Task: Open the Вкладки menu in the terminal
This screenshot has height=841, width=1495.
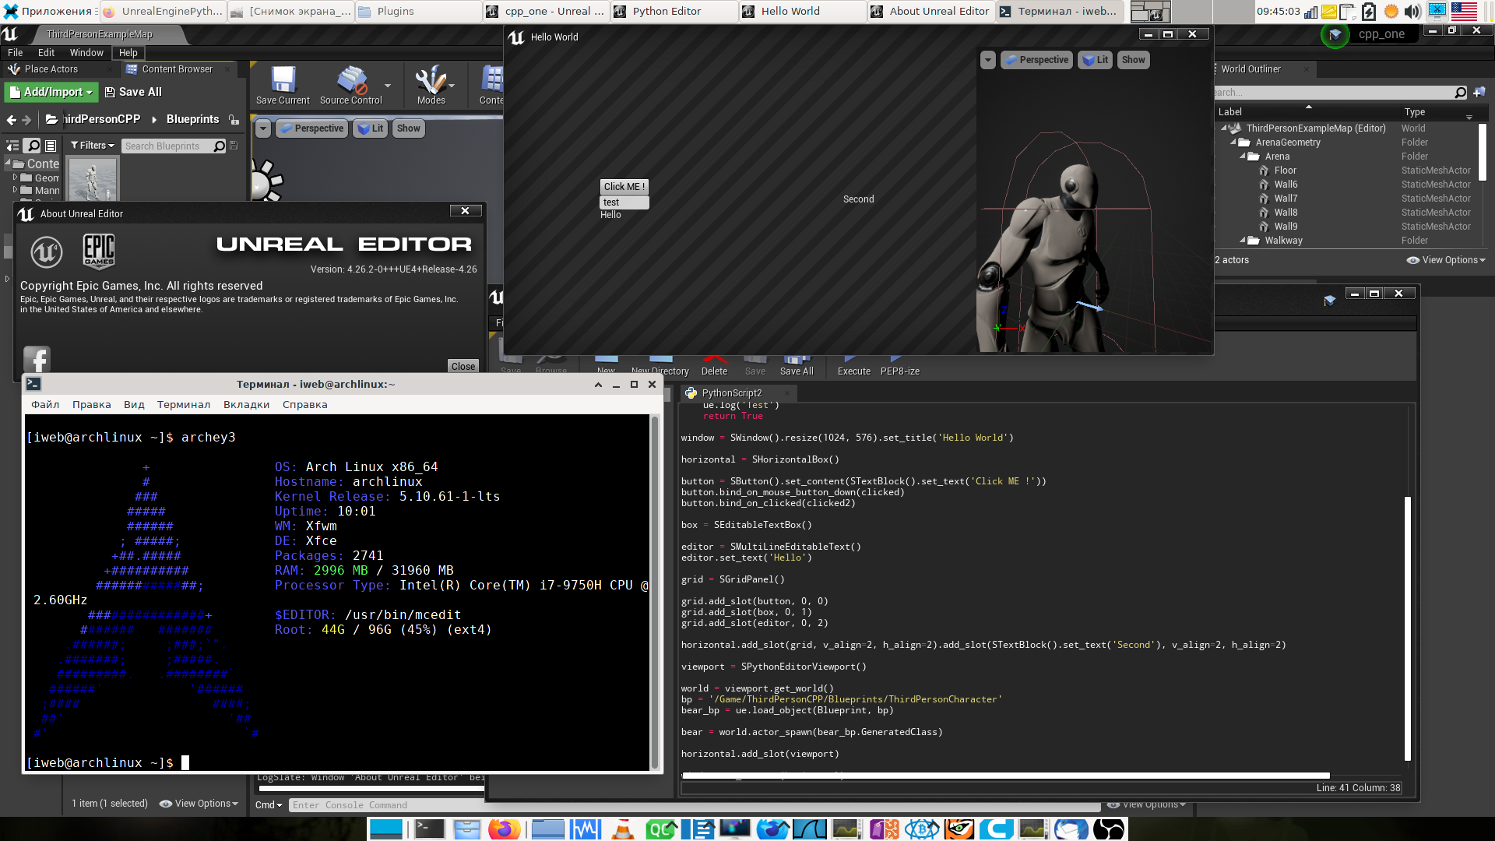Action: [x=246, y=405]
